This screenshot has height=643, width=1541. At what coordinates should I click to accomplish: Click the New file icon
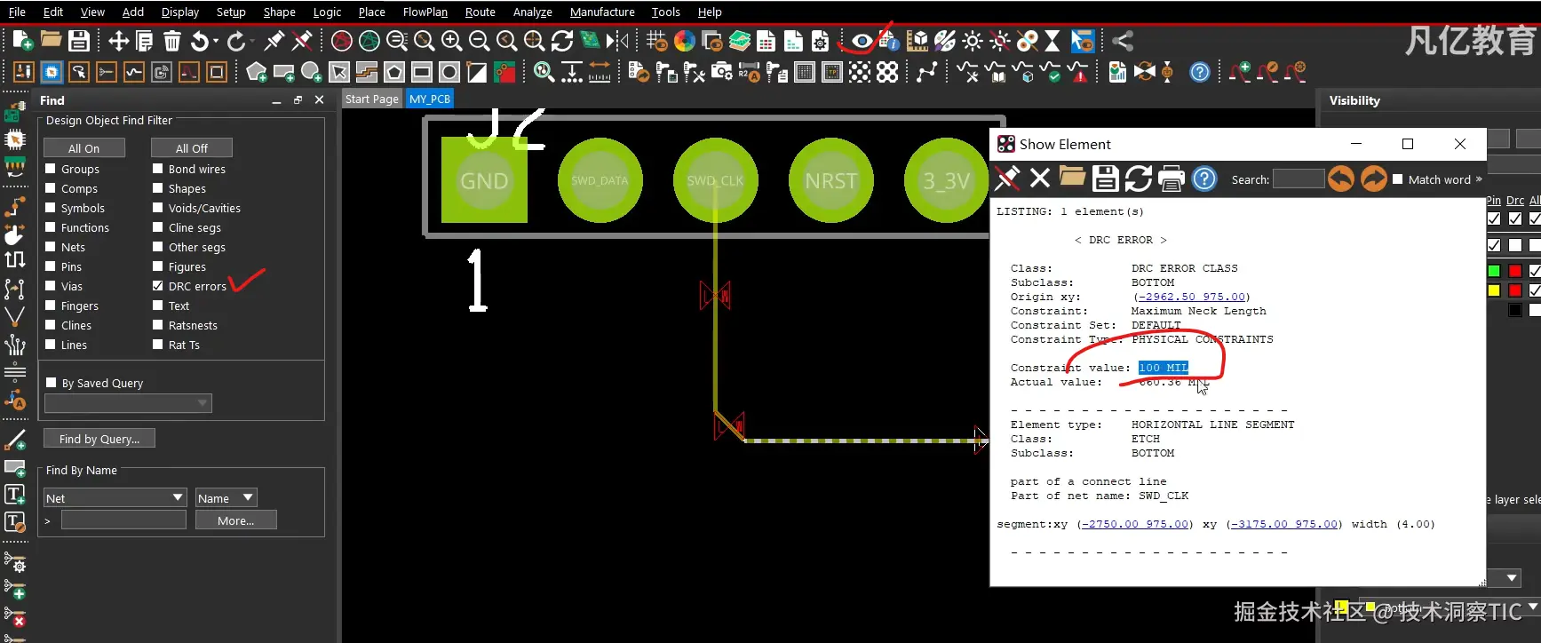23,41
